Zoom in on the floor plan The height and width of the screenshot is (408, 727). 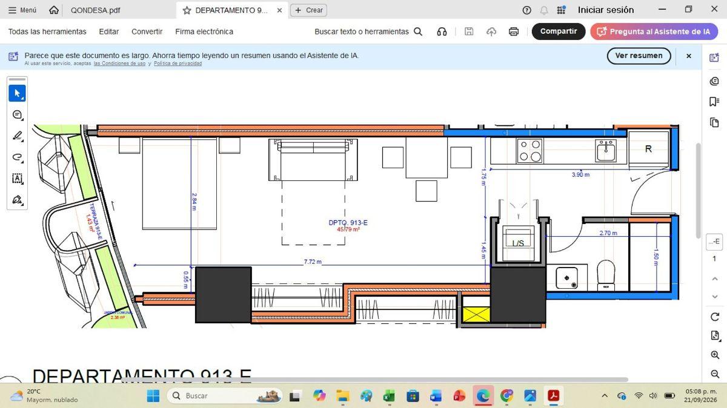pyautogui.click(x=715, y=355)
